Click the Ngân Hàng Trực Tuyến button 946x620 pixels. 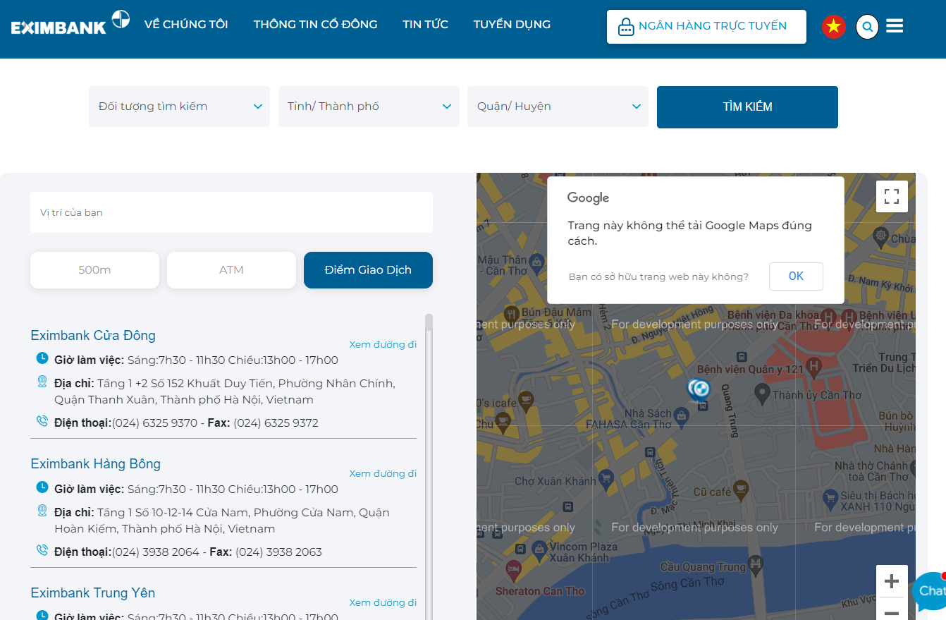(x=706, y=27)
